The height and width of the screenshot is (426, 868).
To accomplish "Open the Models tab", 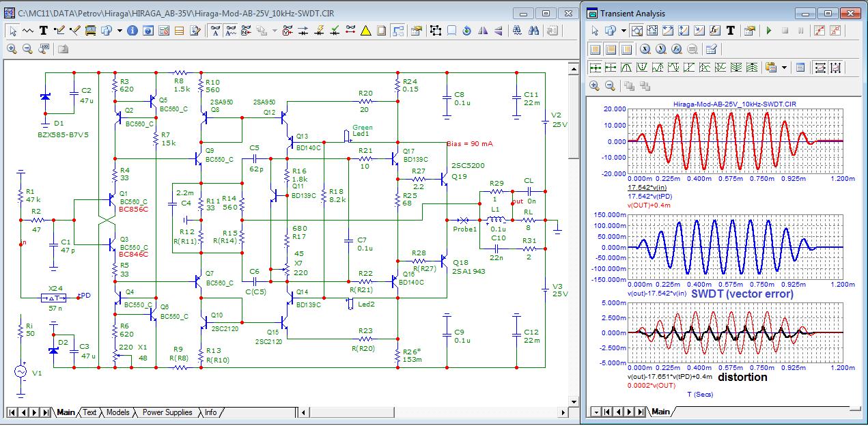I will [x=117, y=412].
